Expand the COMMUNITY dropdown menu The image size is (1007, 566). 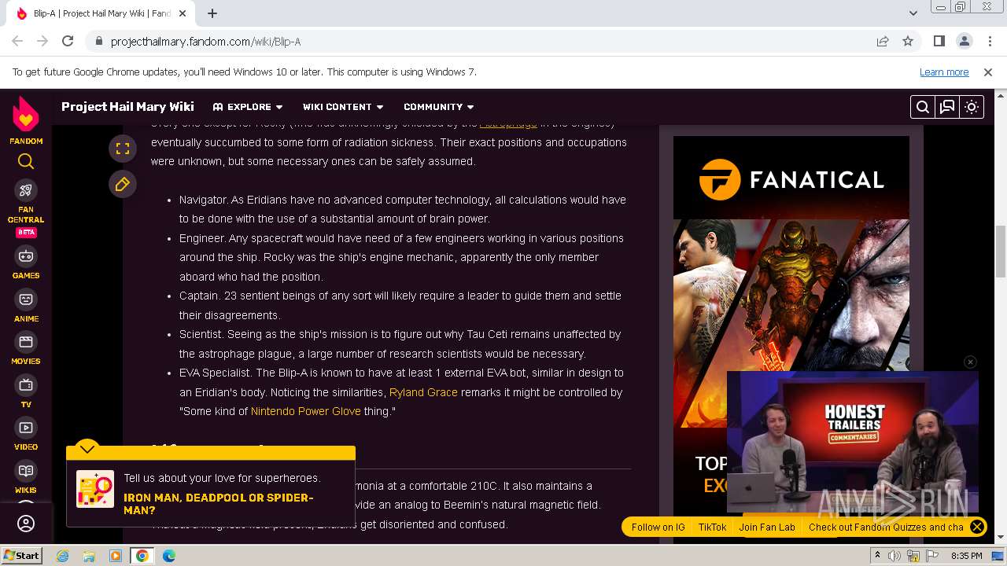(x=439, y=107)
